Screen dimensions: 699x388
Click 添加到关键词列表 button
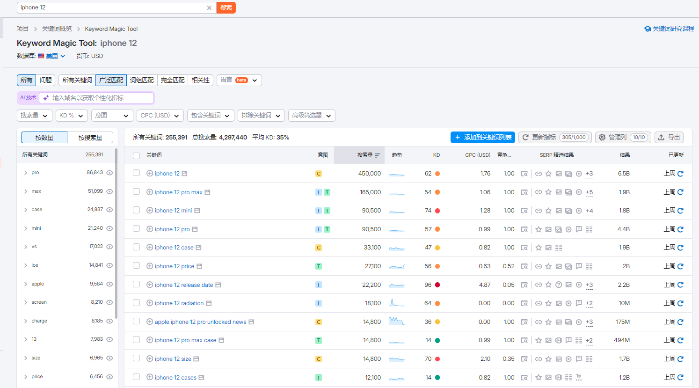tap(483, 138)
